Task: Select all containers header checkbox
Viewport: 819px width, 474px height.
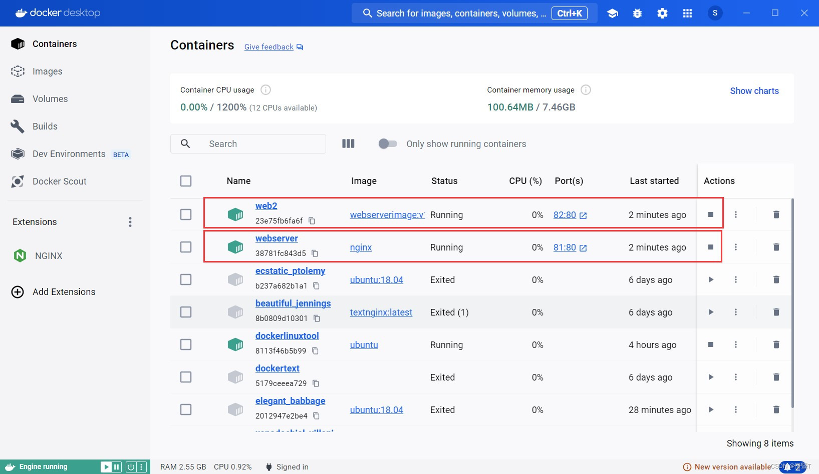Action: (186, 181)
